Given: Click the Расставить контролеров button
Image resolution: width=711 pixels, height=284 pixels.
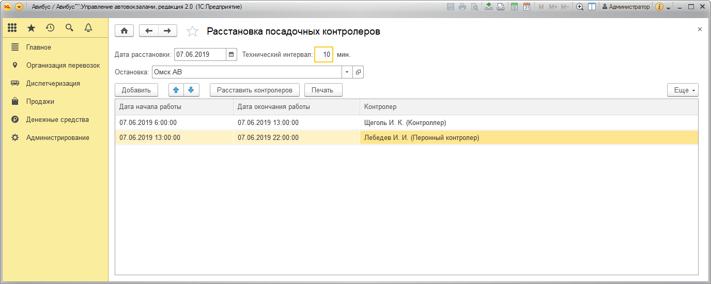Looking at the screenshot, I should coord(255,90).
